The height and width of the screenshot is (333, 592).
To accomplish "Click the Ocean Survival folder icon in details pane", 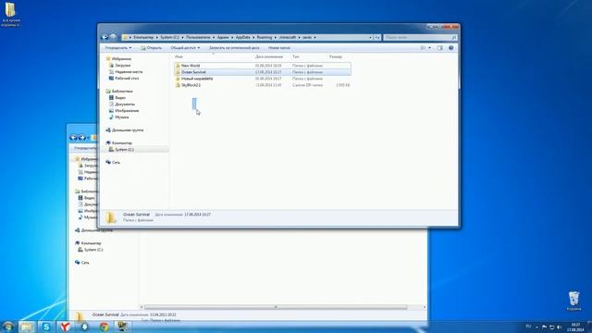I will point(111,217).
